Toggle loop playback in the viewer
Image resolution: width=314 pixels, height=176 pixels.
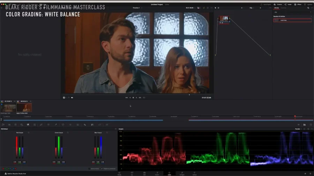click(x=144, y=98)
